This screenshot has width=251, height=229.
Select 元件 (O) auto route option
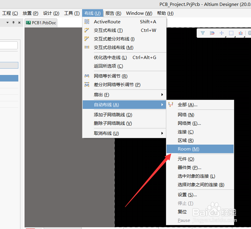(200, 159)
